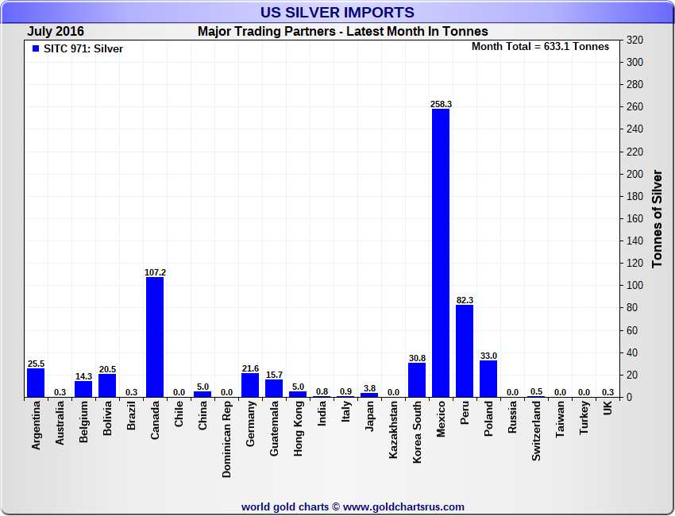Select the Bolivia bar
The width and height of the screenshot is (675, 516).
point(107,385)
